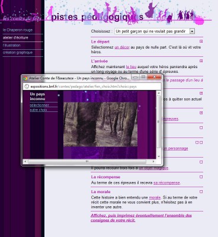Click the forest image in popup
The width and height of the screenshot is (218, 237).
click(100, 124)
